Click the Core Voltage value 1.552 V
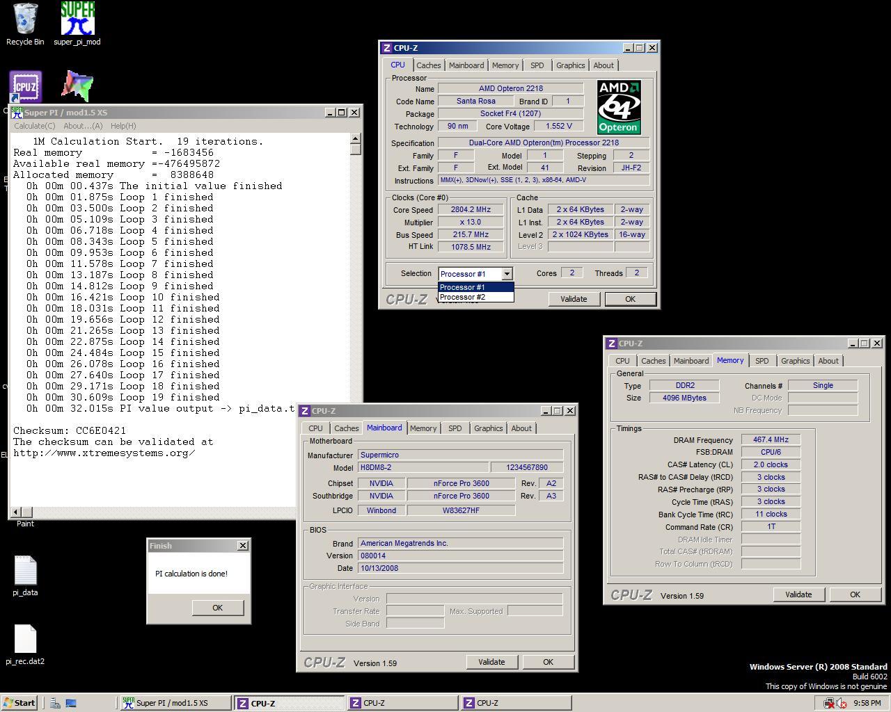The height and width of the screenshot is (712, 891). pos(558,127)
